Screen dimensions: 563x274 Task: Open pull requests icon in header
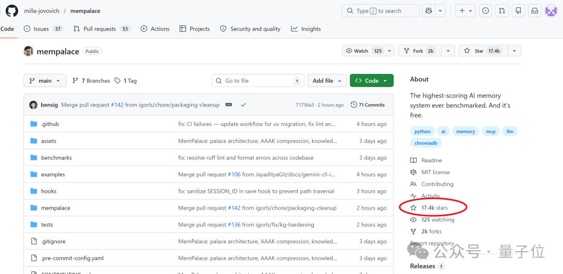click(502, 11)
